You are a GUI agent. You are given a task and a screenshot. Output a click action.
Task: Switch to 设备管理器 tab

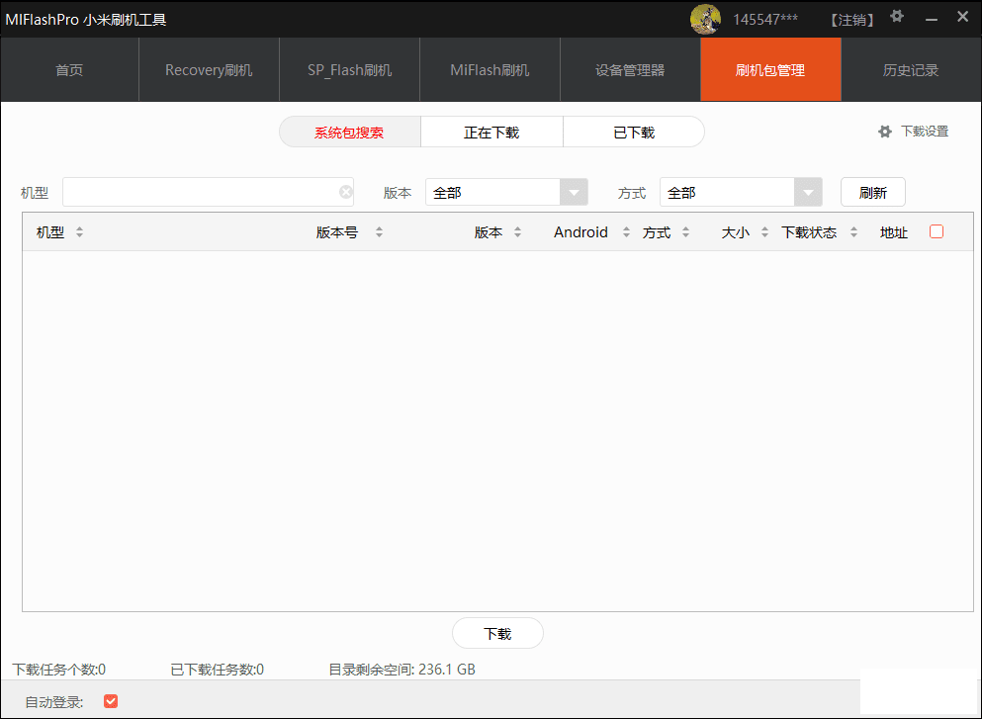[630, 69]
